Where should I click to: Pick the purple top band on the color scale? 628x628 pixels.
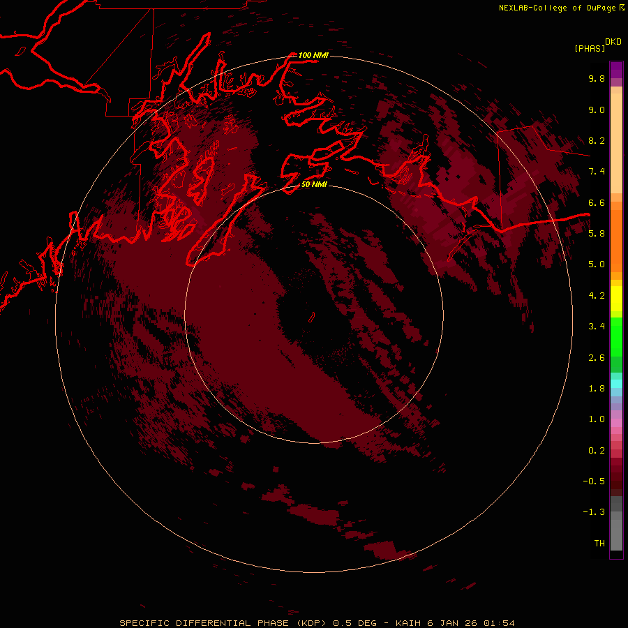click(x=616, y=70)
